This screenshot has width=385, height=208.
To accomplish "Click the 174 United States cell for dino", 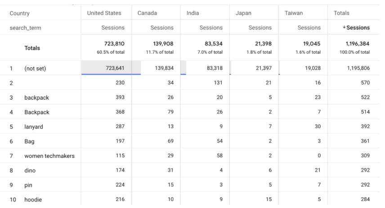I will click(120, 170).
